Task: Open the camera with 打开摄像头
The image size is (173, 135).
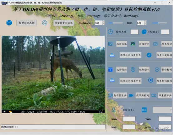Action: 120,95
